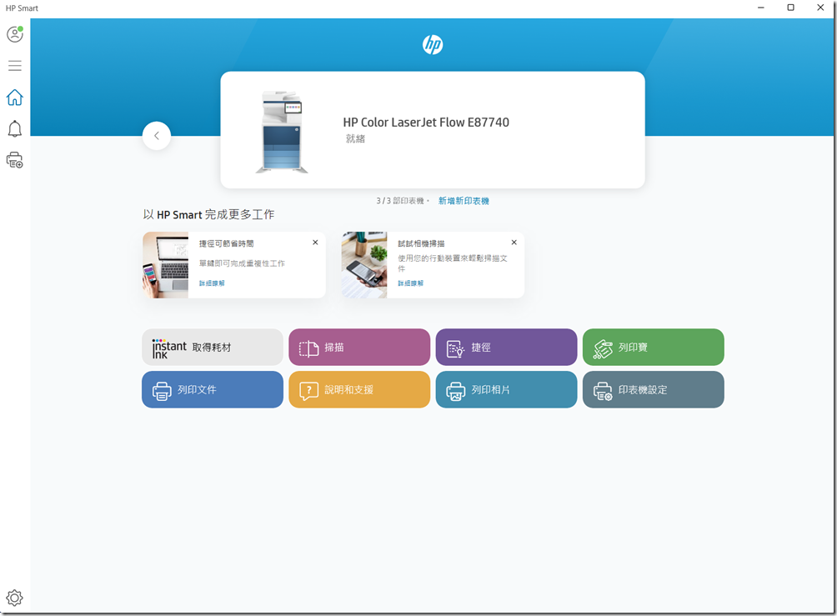The width and height of the screenshot is (837, 616).
Task: Open the 列印文件 tile
Action: tap(213, 389)
